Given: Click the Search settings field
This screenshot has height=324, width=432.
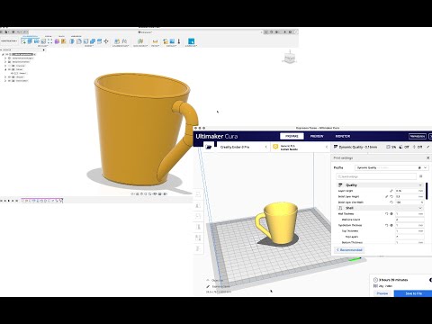Looking at the screenshot, I should coord(376,176).
